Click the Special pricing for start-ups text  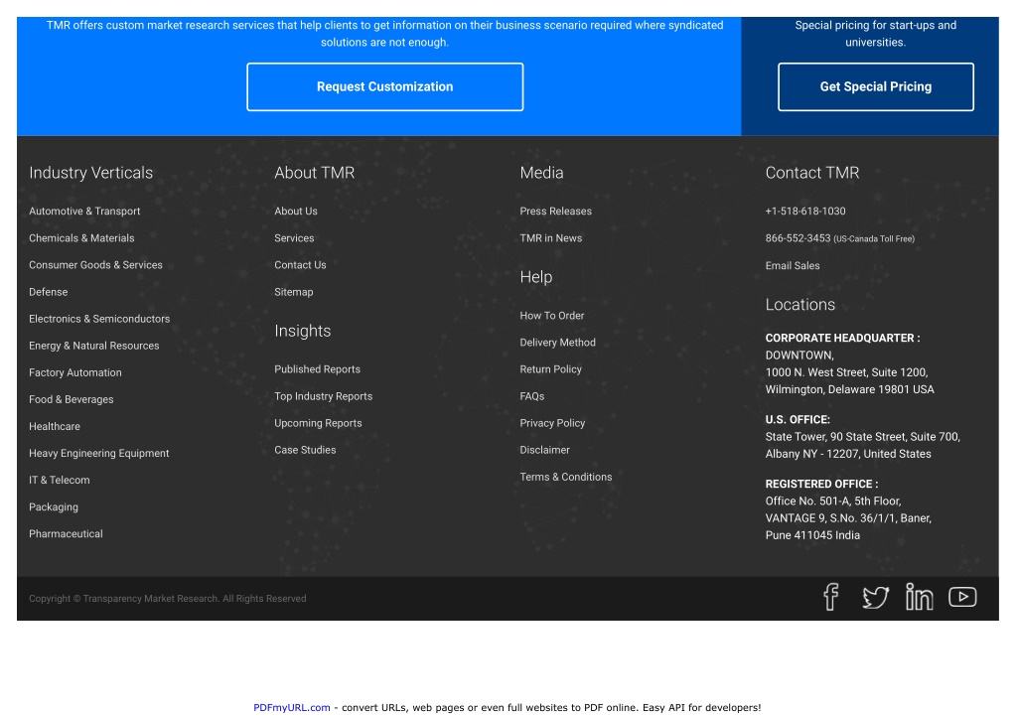[876, 34]
